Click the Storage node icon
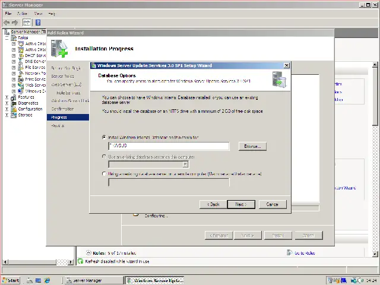Image resolution: width=380 pixels, height=285 pixels. tap(14, 115)
